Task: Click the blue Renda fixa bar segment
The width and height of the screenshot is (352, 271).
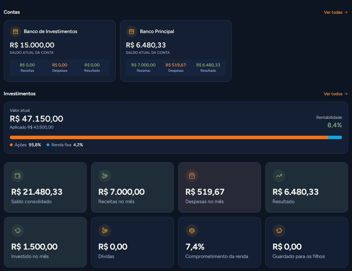Action: [x=335, y=137]
